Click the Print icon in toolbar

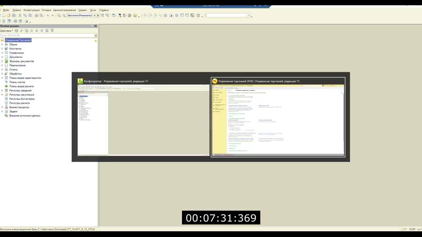pyautogui.click(x=36, y=15)
